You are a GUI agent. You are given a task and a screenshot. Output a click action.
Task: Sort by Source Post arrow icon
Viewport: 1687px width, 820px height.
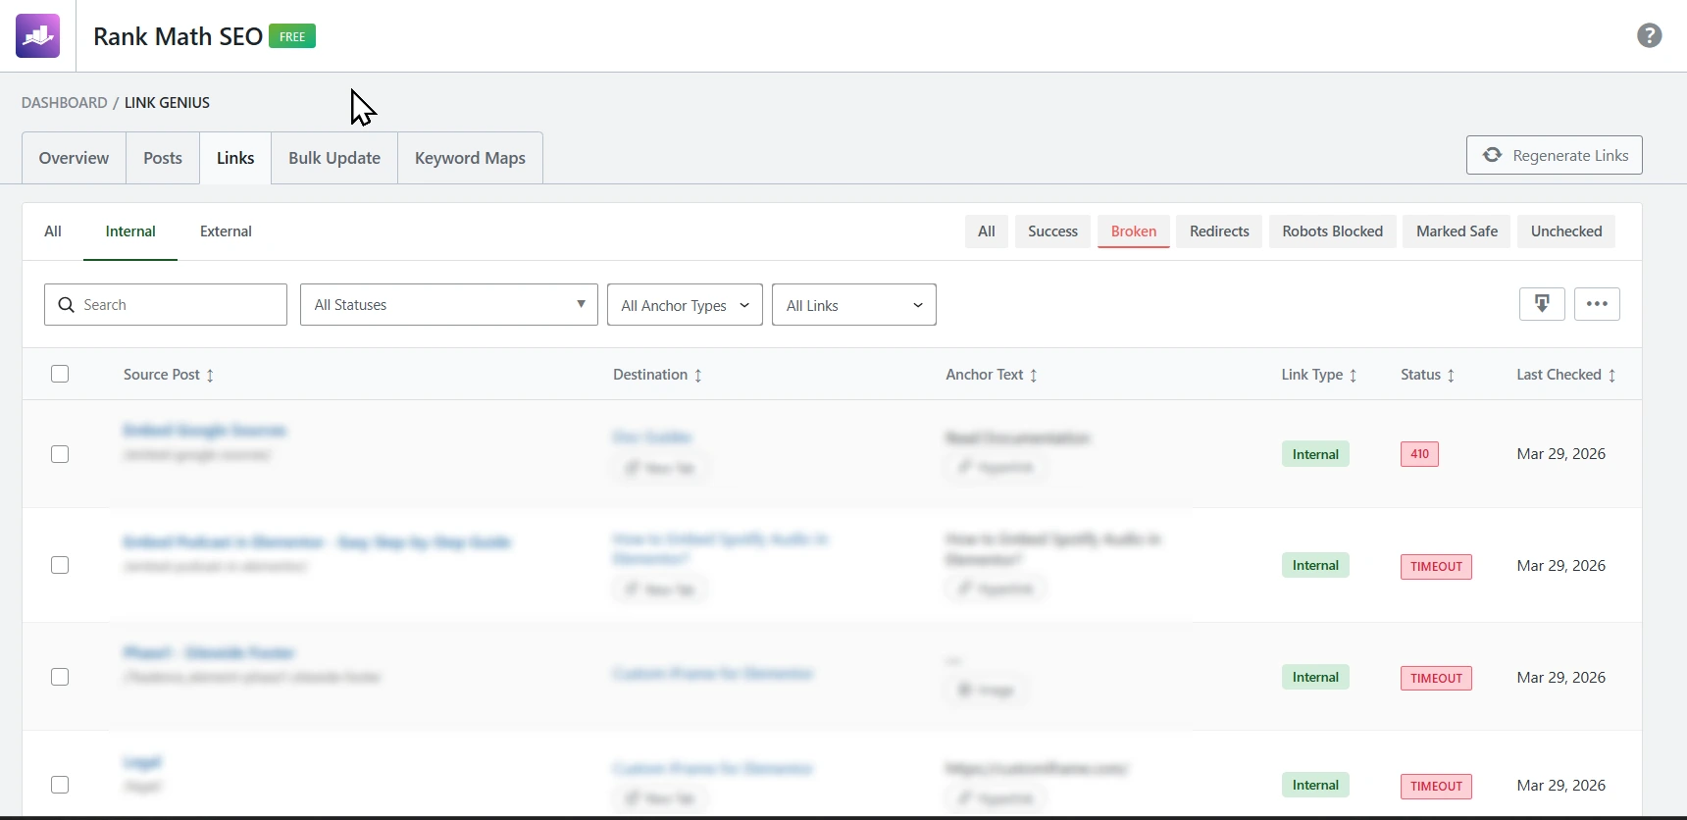210,376
